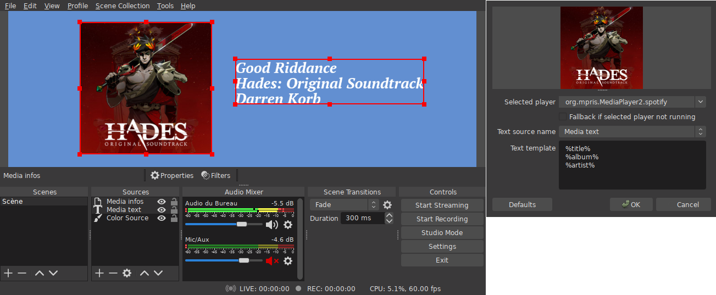Click the LIVE streaming status icon

(x=231, y=288)
